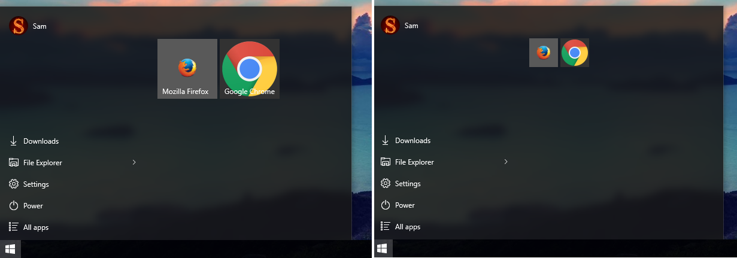The image size is (737, 258).
Task: Click the Sam username in left menu
Action: 40,26
